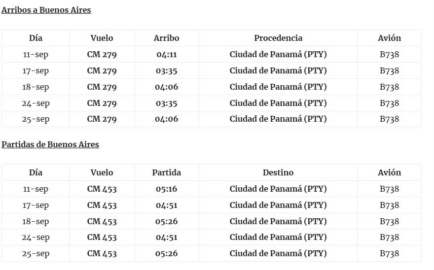Select 04:51 departure time on 17-sep

(x=166, y=205)
